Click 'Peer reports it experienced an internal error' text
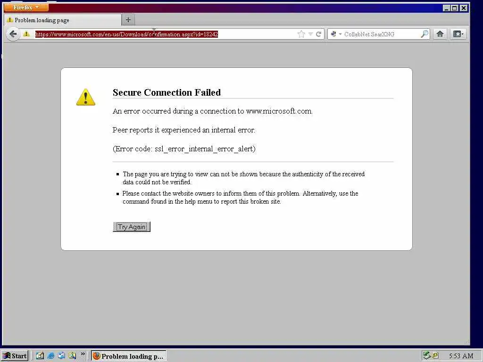Screen dimensions: 483x362 click(x=184, y=130)
